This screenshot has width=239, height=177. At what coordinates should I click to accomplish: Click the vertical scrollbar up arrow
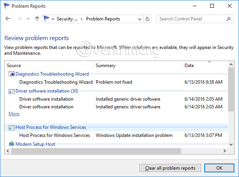click(x=231, y=64)
